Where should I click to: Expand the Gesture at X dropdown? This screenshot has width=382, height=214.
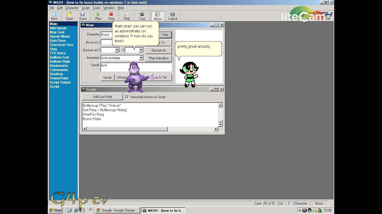[117, 50]
